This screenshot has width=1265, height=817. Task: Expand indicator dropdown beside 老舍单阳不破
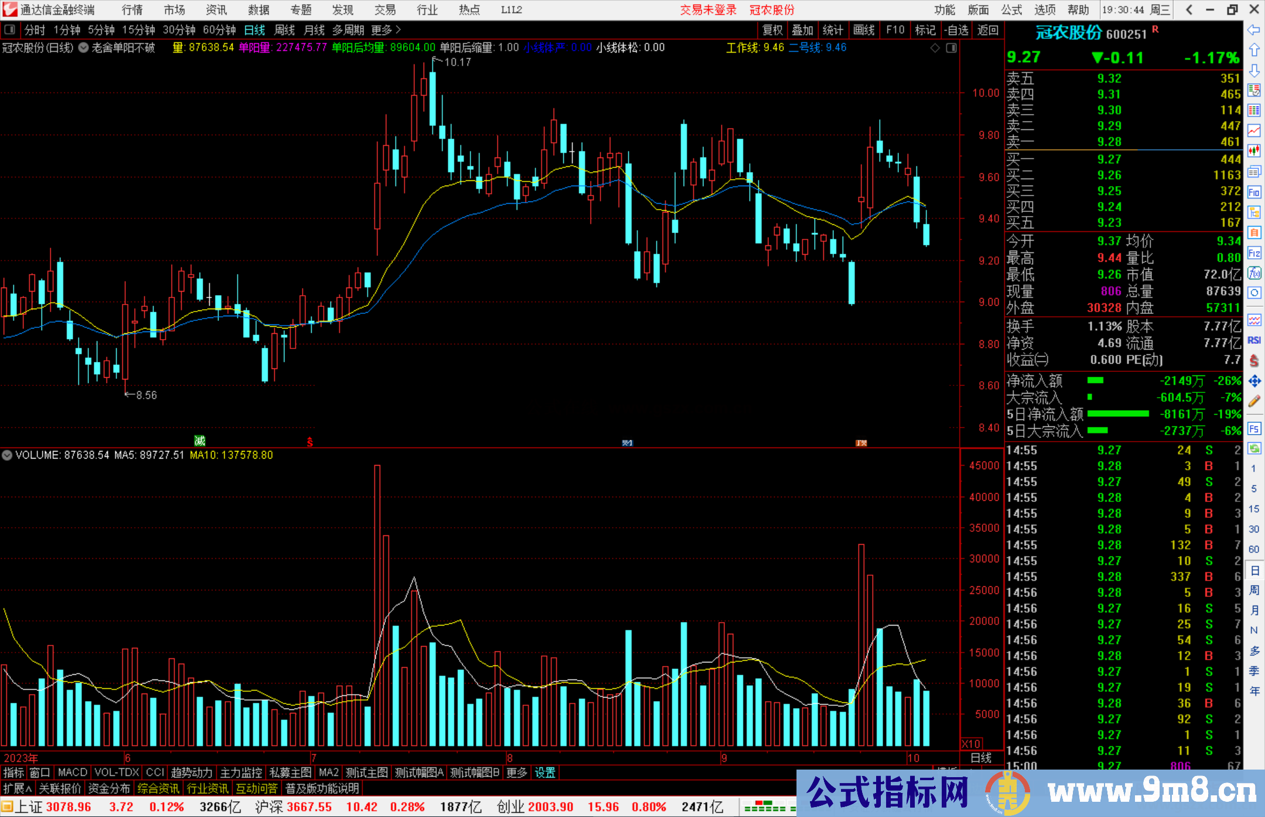coord(84,48)
